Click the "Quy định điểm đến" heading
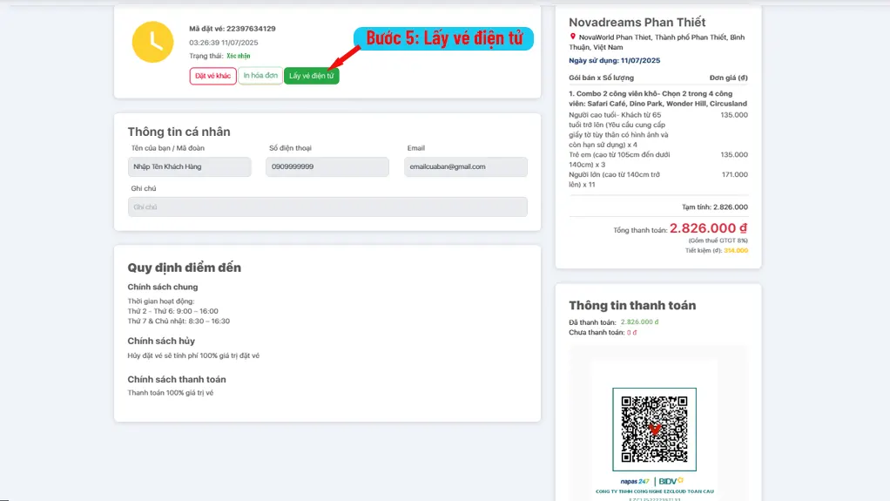 [x=184, y=267]
